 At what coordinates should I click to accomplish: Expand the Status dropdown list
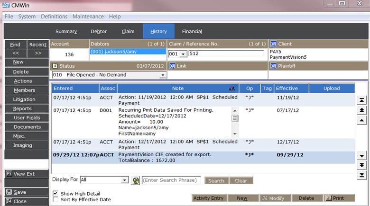click(x=163, y=75)
